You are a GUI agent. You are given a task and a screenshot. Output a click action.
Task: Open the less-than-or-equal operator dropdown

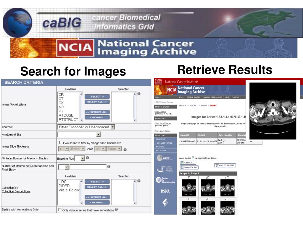click(100, 149)
